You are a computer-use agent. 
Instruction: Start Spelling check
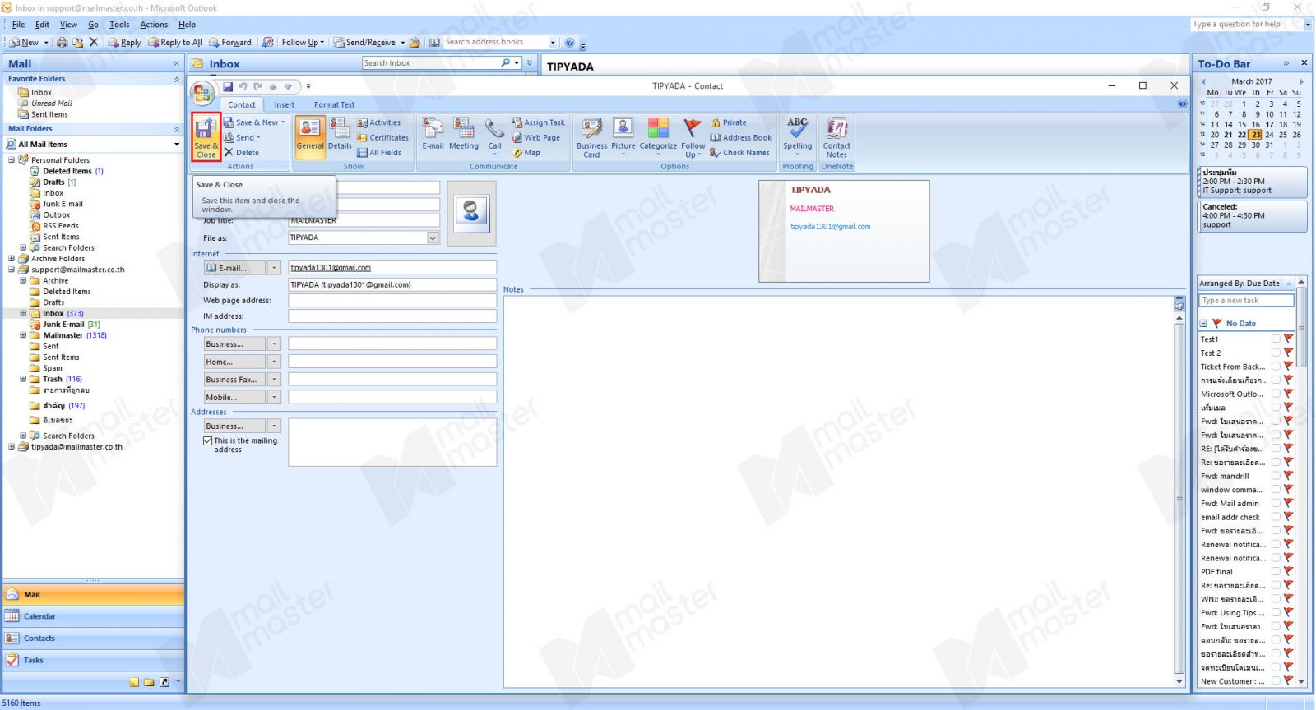[797, 136]
